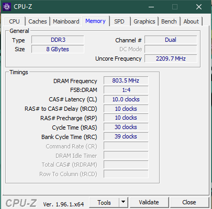This screenshot has height=209, width=212.
Task: Click the Tools button
Action: [x=104, y=202]
